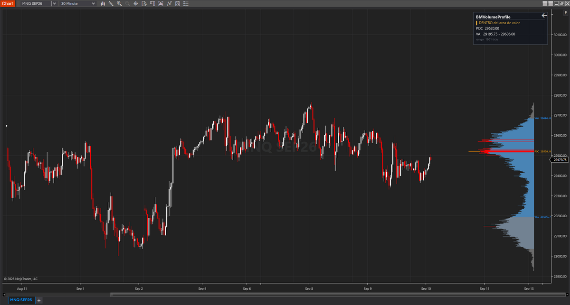
Task: Add a new chart tab with plus
Action: [x=39, y=300]
